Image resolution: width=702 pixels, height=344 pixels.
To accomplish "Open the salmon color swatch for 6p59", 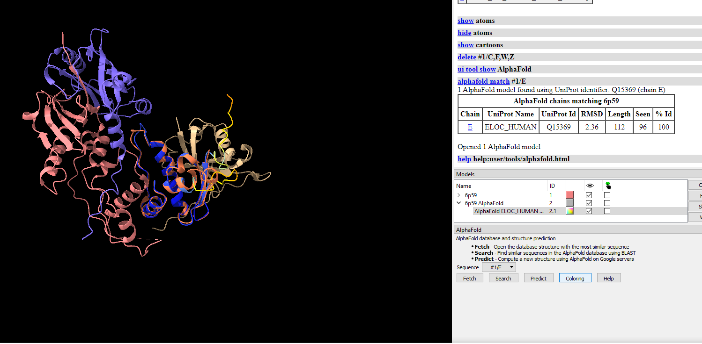I will [x=569, y=195].
